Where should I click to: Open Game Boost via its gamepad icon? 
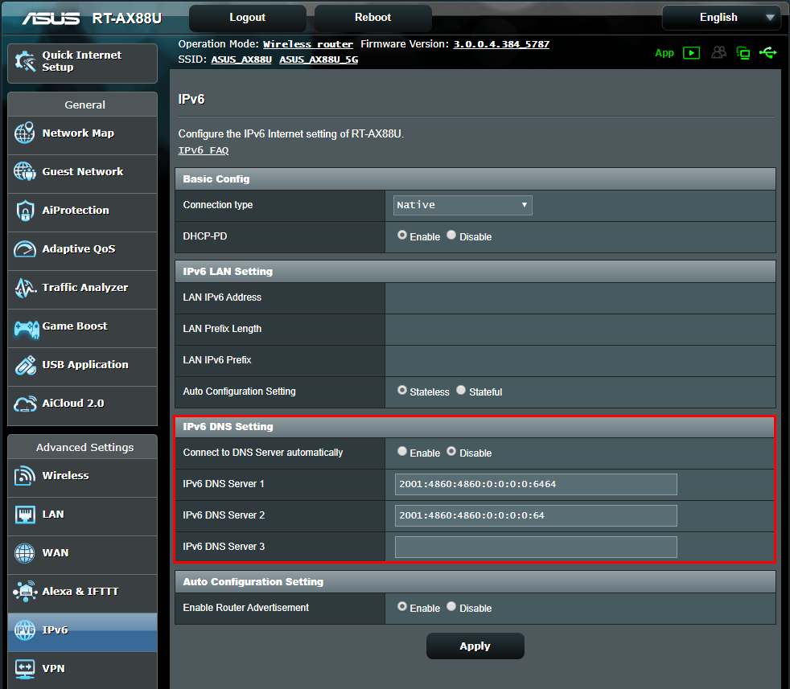27,330
